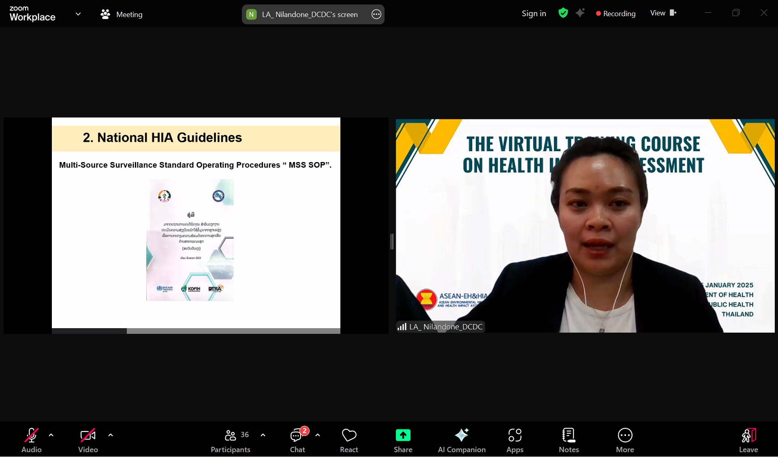The image size is (778, 457).
Task: Click Sign in link
Action: click(x=534, y=13)
